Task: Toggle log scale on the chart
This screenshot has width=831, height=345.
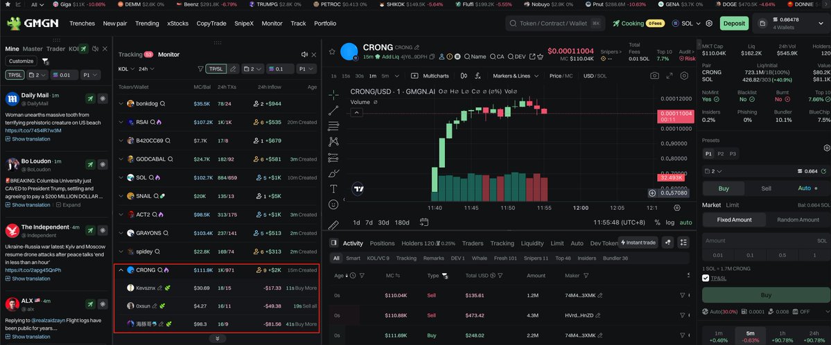Action: [670, 222]
